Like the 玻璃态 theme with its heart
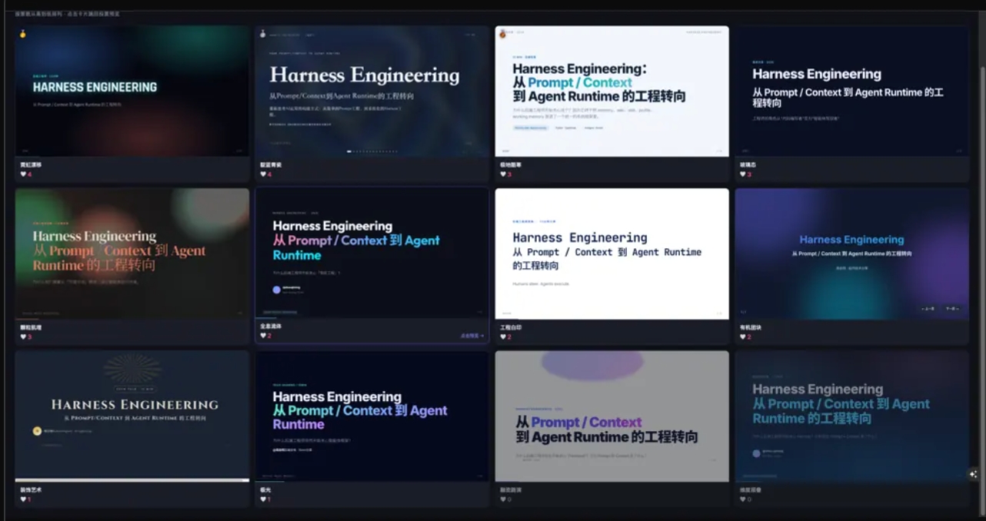The width and height of the screenshot is (986, 521). (x=743, y=174)
